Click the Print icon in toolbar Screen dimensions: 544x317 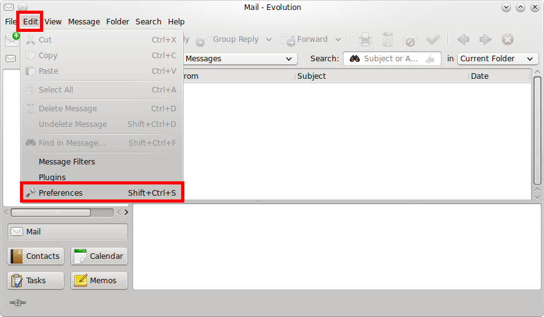pyautogui.click(x=365, y=39)
